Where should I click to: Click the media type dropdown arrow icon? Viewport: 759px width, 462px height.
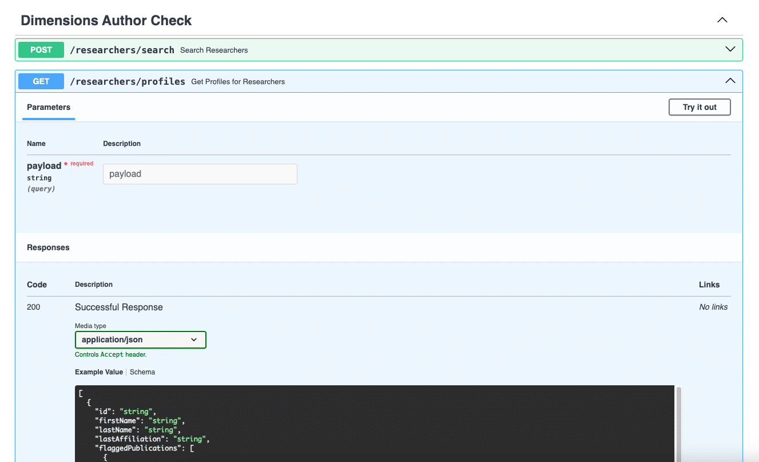point(194,339)
